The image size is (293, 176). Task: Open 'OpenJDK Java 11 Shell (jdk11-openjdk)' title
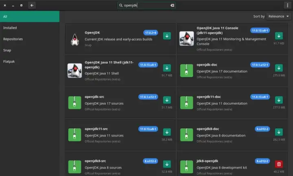coord(109,65)
